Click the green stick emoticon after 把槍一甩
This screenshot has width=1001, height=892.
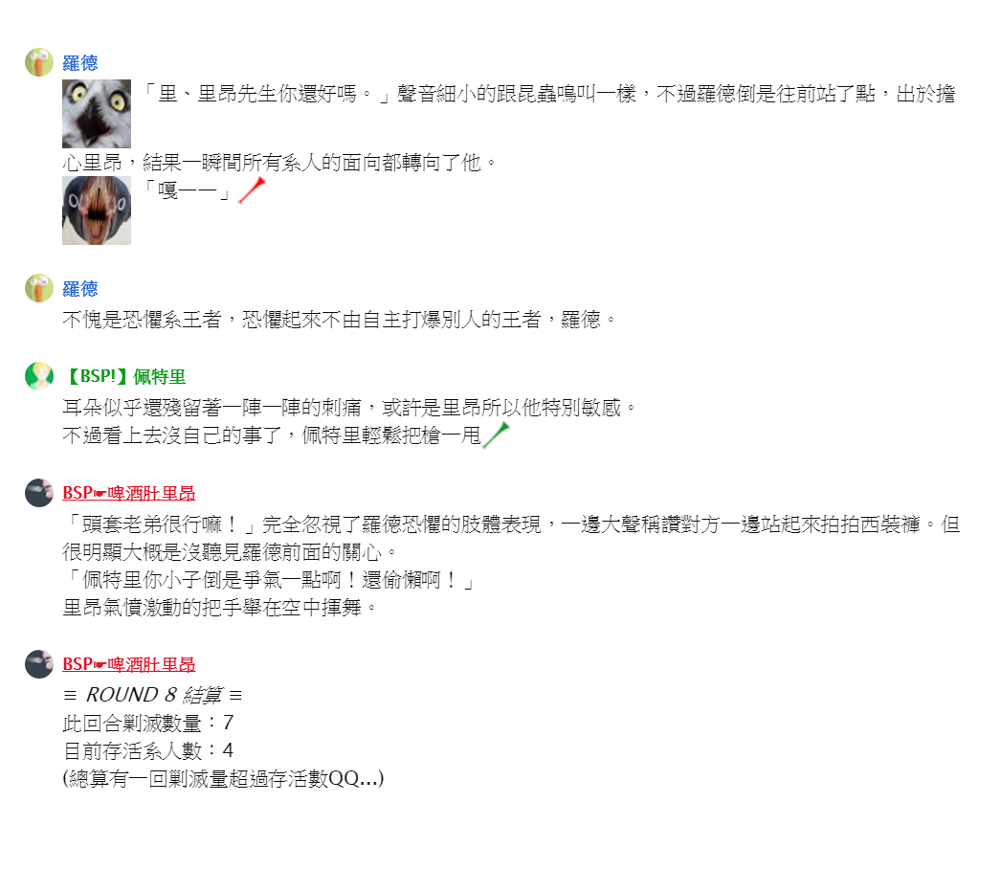point(496,435)
